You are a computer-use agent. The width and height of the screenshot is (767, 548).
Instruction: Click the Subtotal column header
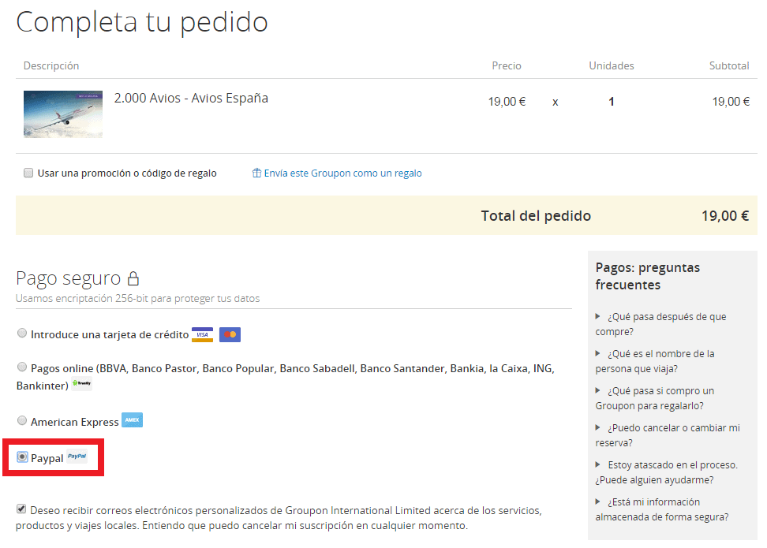[729, 65]
